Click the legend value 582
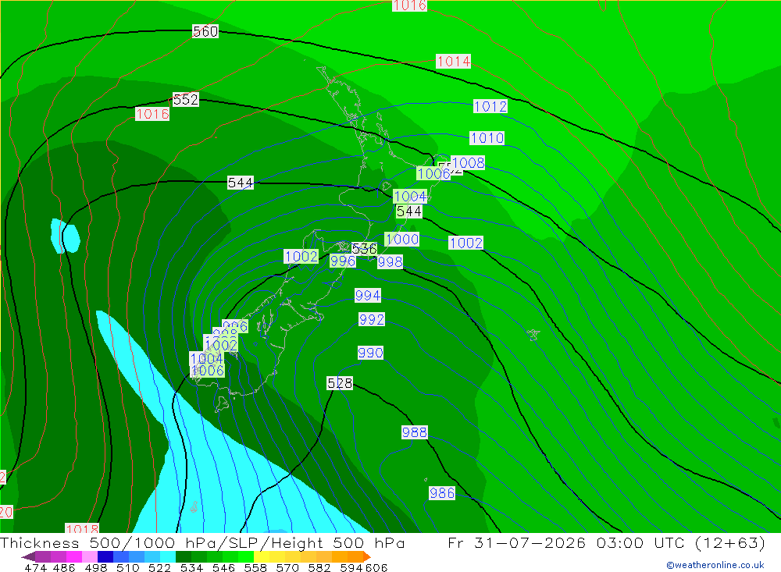 (319, 567)
